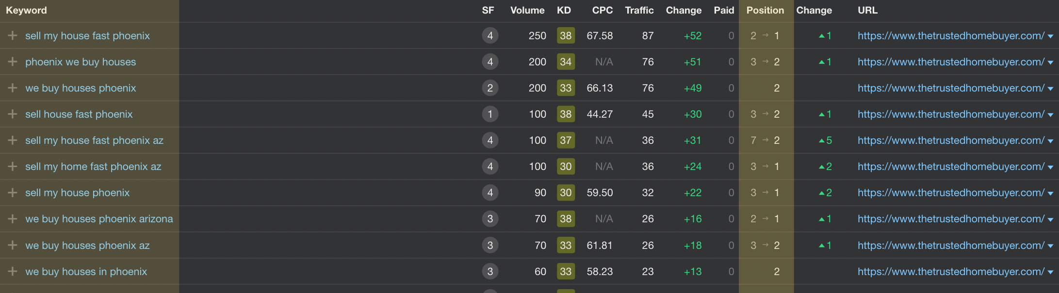Open URL dropdown arrow for 'sell my house fast phoenix'
The height and width of the screenshot is (293, 1059).
coord(1050,36)
